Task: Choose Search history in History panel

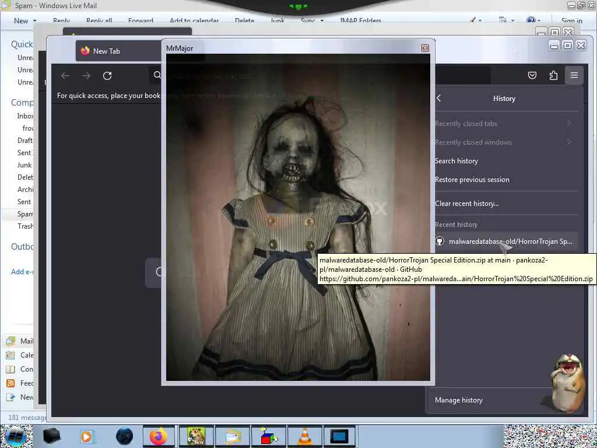Action: pyautogui.click(x=456, y=161)
